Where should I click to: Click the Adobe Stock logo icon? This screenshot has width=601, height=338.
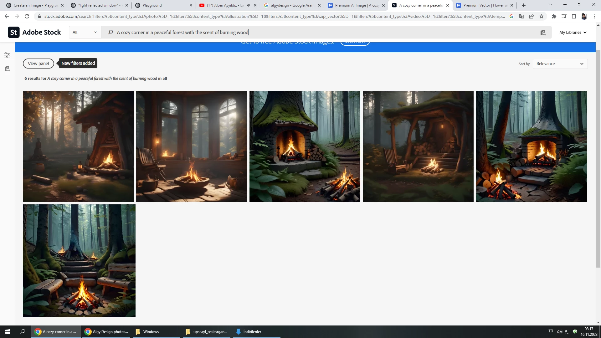point(13,32)
